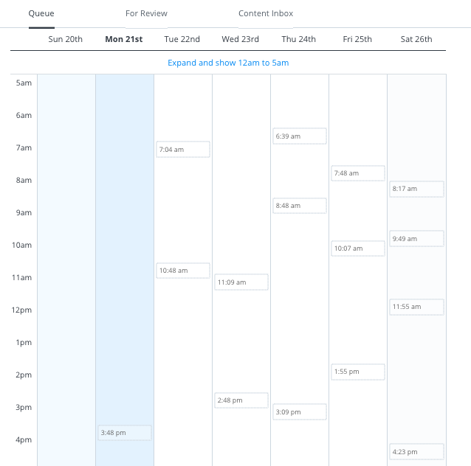Viewport: 471px width, 466px height.
Task: Select the Tuesday 7:04 am slot
Action: click(183, 150)
